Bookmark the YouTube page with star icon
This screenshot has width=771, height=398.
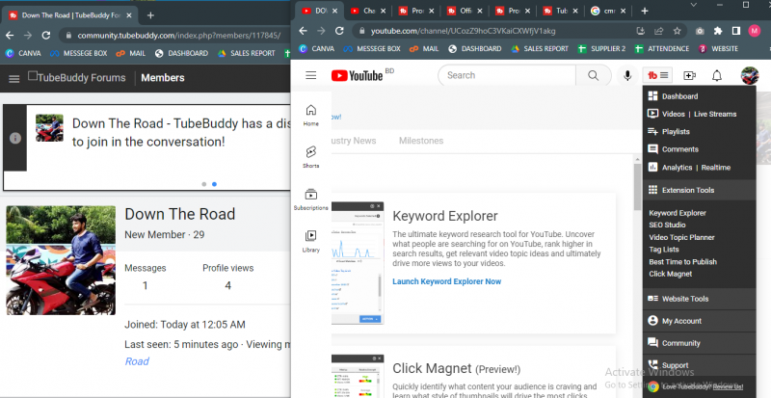pyautogui.click(x=678, y=31)
